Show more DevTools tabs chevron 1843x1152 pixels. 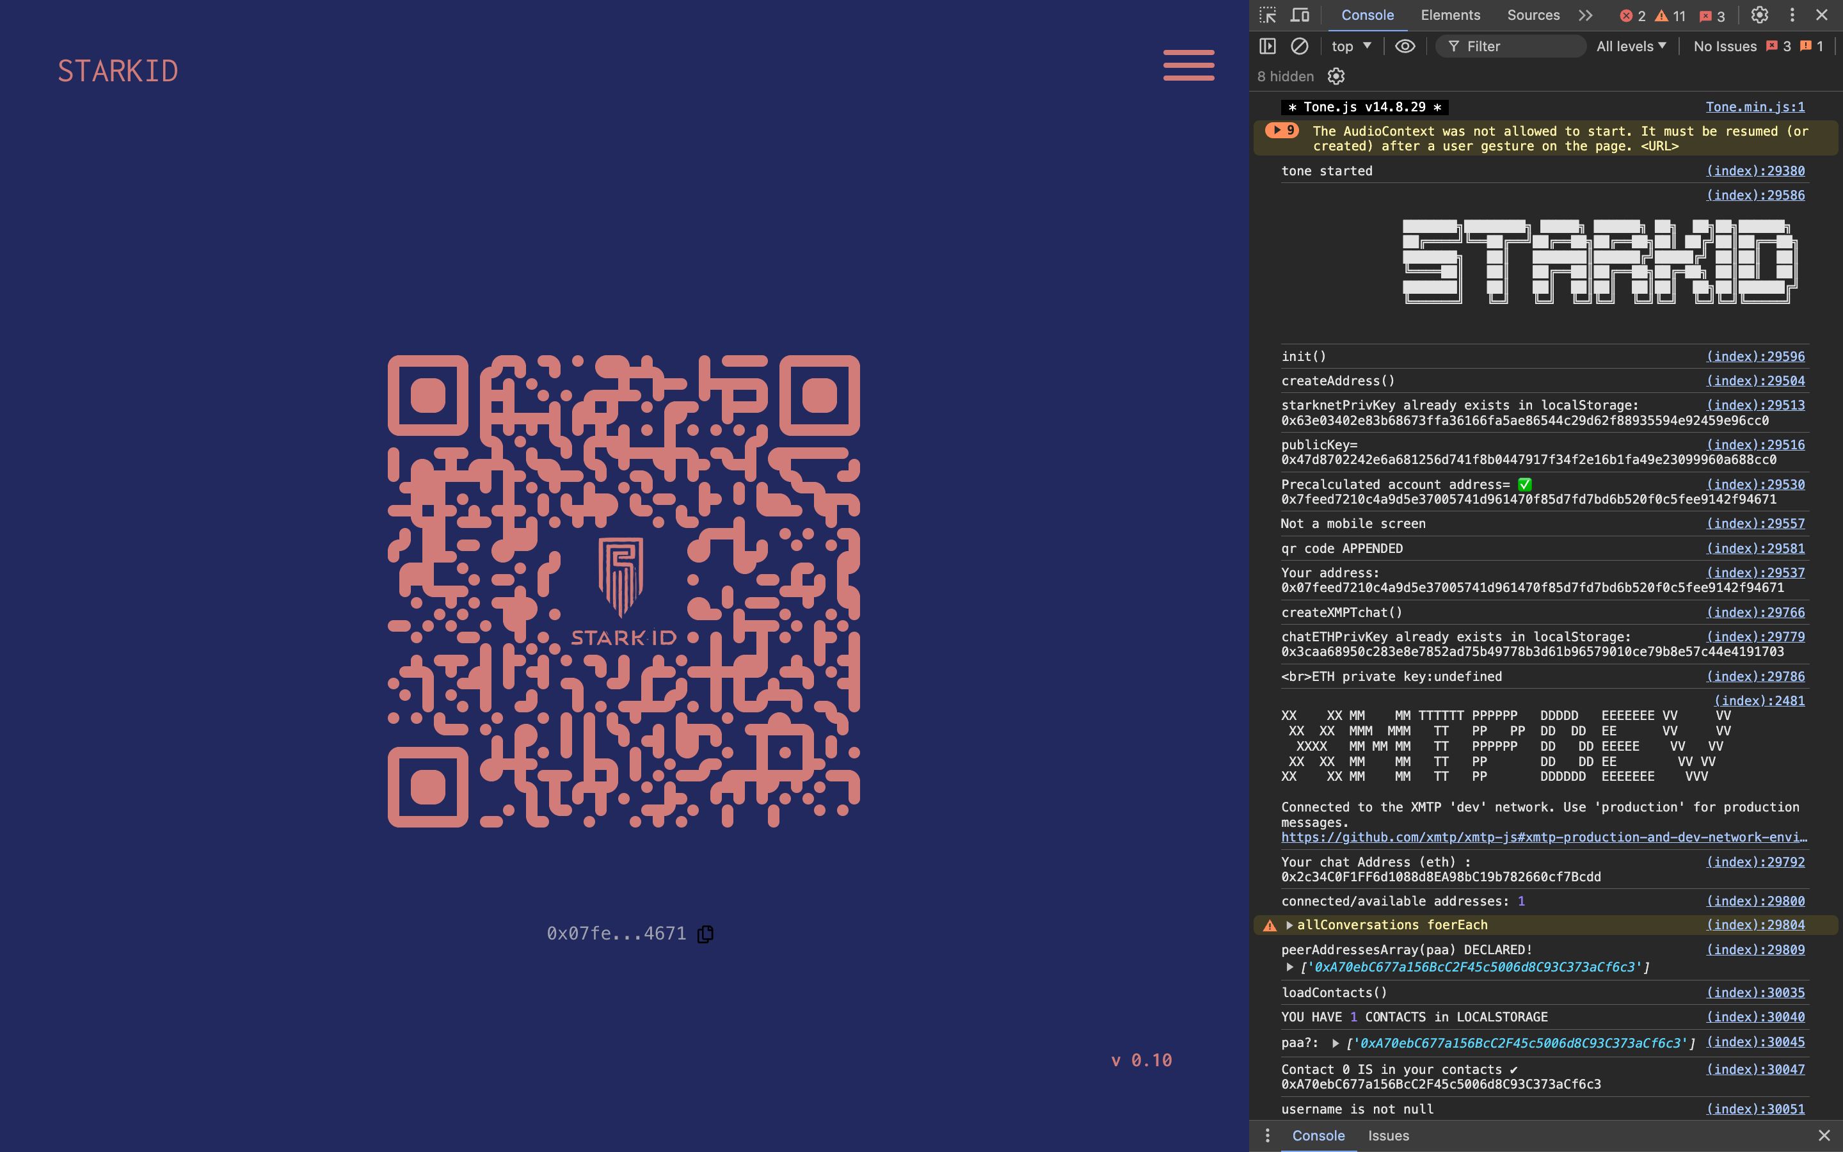[1585, 15]
